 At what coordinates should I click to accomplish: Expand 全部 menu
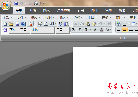(7, 18)
